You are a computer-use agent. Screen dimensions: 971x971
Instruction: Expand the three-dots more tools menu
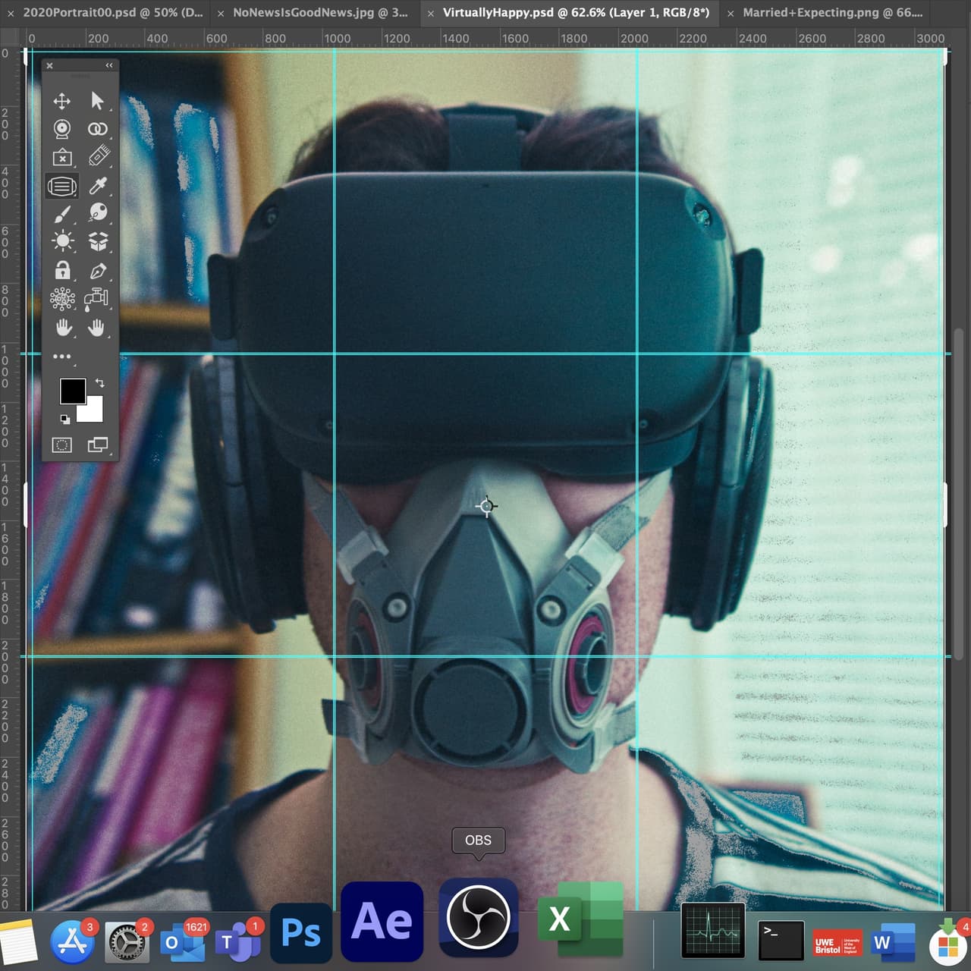click(61, 356)
